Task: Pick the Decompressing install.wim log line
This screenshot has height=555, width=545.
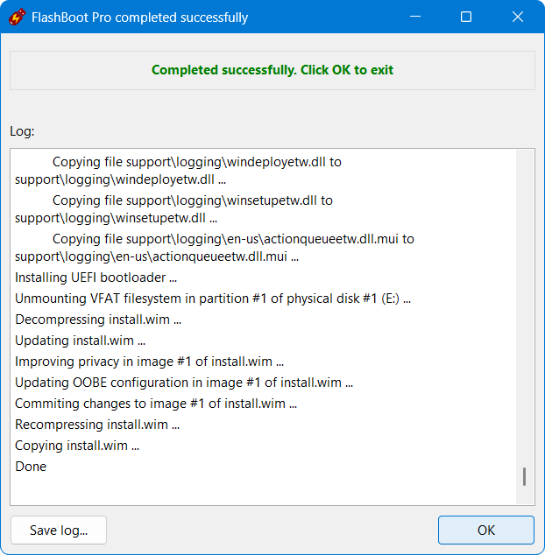Action: click(x=97, y=320)
